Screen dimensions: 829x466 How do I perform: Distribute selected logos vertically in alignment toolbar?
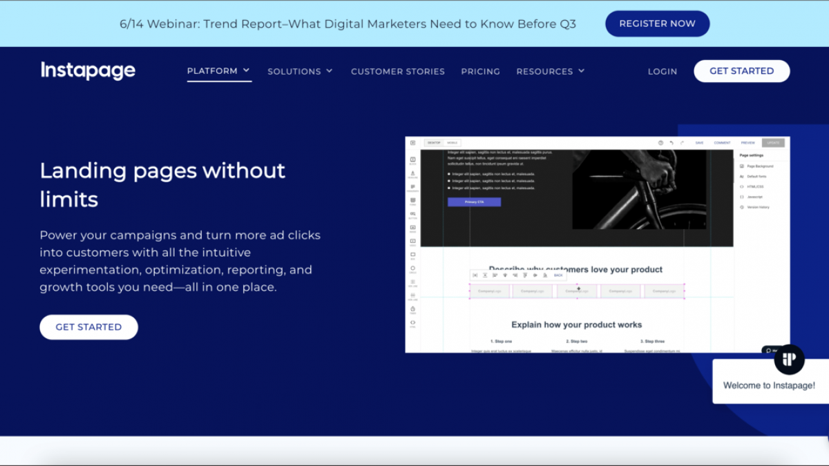click(x=485, y=275)
